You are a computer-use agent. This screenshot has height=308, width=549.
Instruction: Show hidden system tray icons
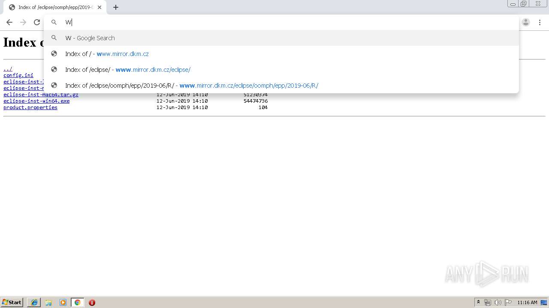click(479, 302)
